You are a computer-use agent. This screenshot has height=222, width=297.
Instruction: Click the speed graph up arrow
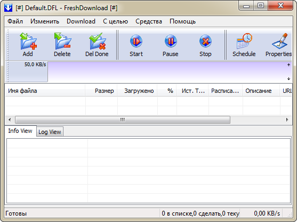[288, 65]
